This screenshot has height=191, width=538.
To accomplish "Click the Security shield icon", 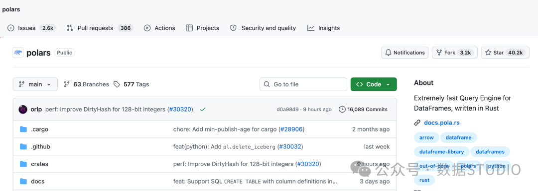I will coord(233,28).
